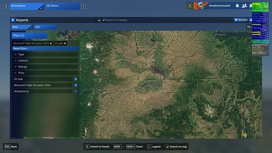Click the SmotheryVase665 profile avatar
This screenshot has height=153, width=272.
[201, 6]
